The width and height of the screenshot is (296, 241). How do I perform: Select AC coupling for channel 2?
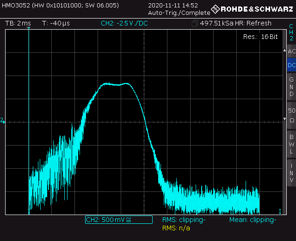tap(291, 51)
